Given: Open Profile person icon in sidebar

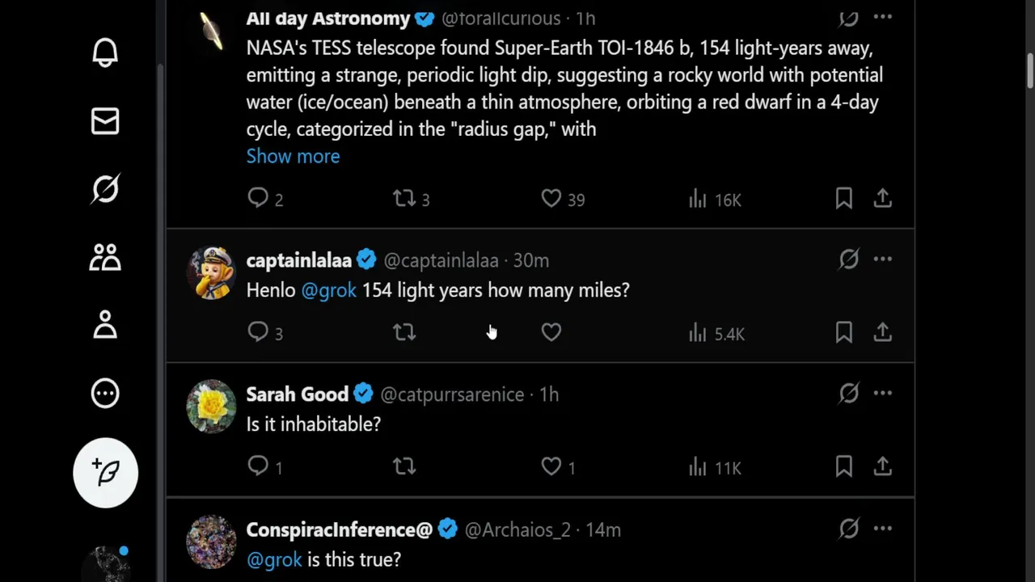Looking at the screenshot, I should click(x=105, y=325).
